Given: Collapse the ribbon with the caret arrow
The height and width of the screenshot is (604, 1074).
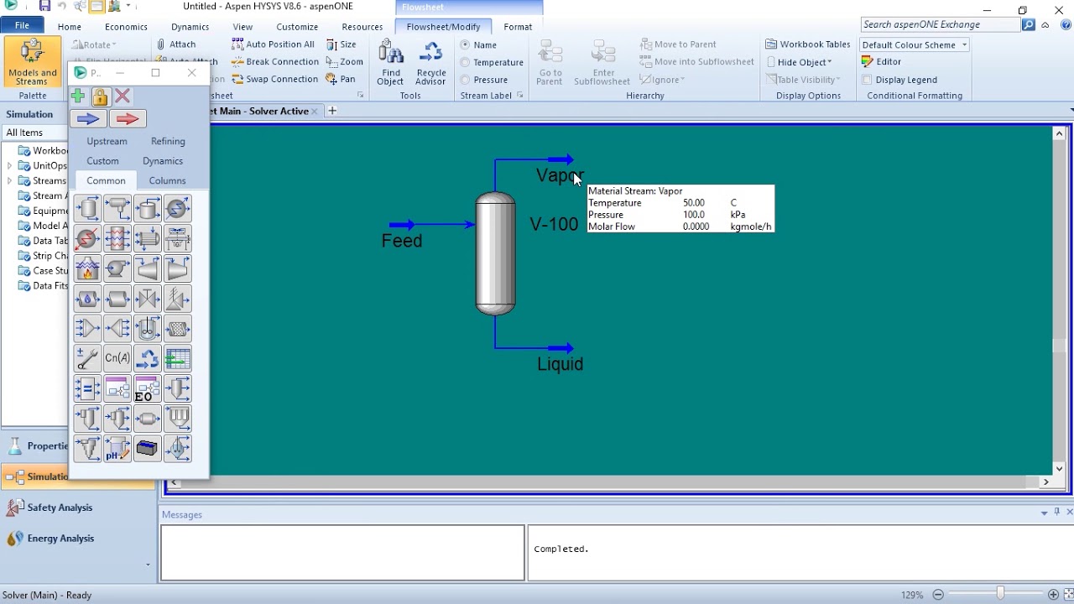Looking at the screenshot, I should pyautogui.click(x=1045, y=25).
